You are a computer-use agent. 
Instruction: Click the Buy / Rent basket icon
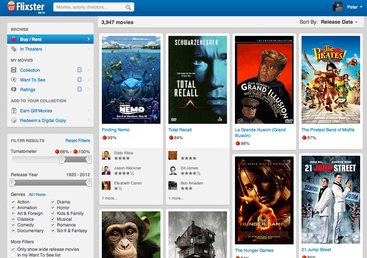(14, 39)
